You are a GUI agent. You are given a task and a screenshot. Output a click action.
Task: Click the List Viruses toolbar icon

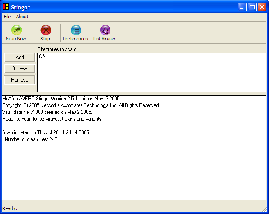105,33
